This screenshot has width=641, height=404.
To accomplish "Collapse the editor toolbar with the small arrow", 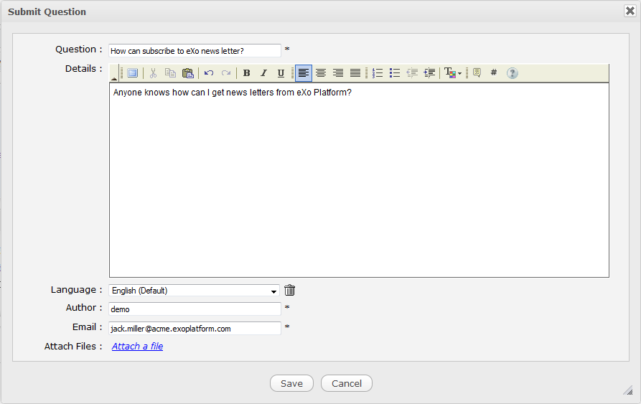I will pyautogui.click(x=114, y=77).
